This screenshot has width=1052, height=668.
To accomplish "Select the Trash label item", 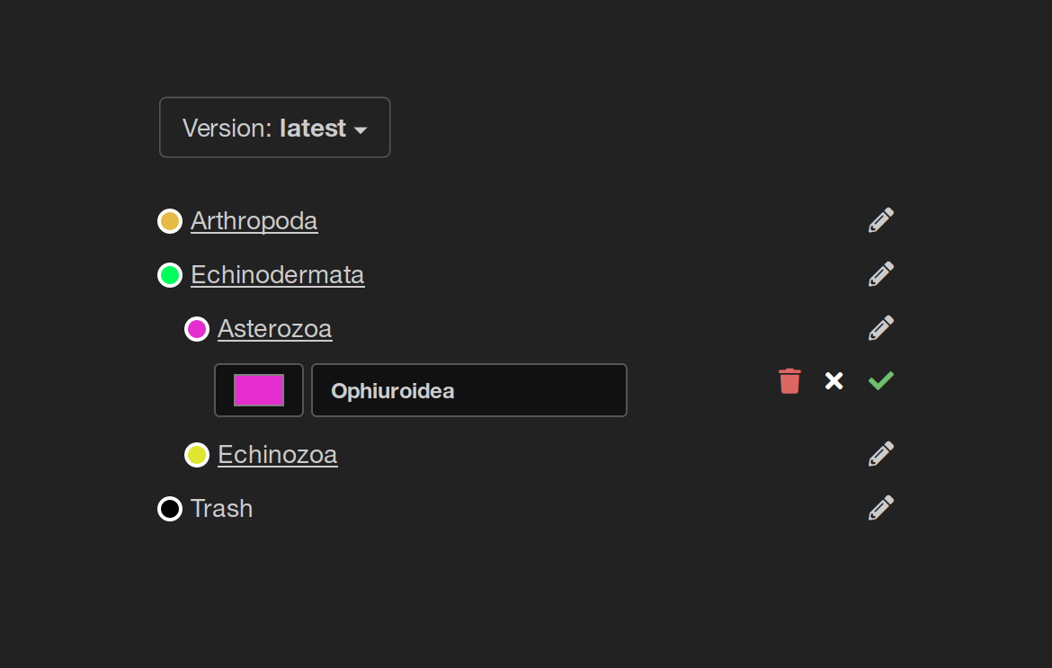I will click(221, 509).
